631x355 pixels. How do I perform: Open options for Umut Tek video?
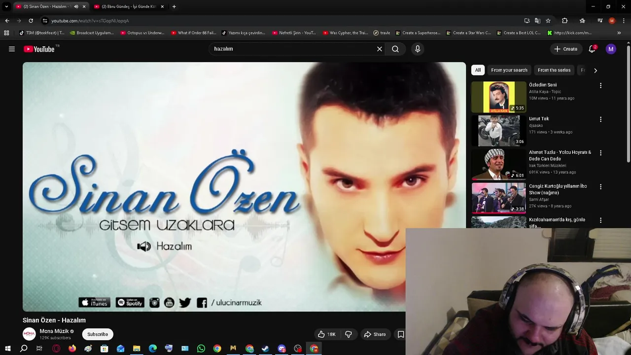600,119
